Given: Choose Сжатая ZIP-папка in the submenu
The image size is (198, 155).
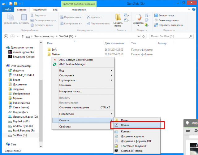Looking at the screenshot, I should (x=137, y=151).
